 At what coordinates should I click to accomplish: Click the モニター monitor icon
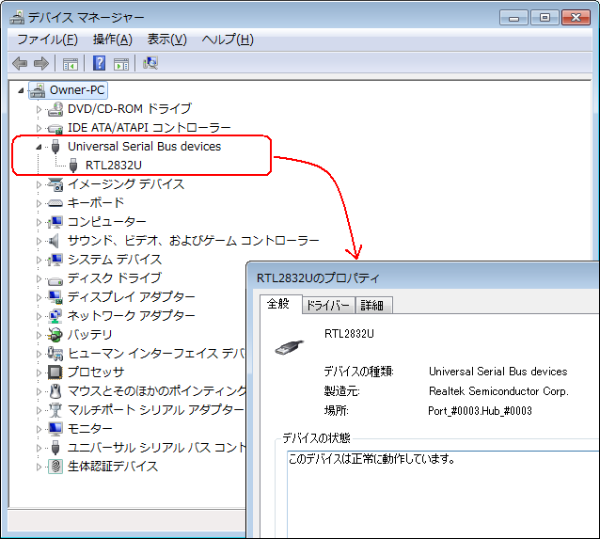tap(55, 428)
